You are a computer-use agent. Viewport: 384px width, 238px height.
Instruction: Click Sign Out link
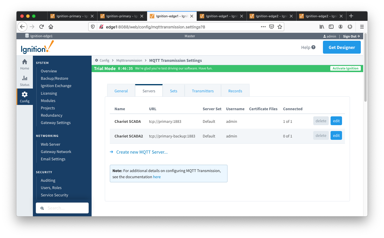(351, 36)
